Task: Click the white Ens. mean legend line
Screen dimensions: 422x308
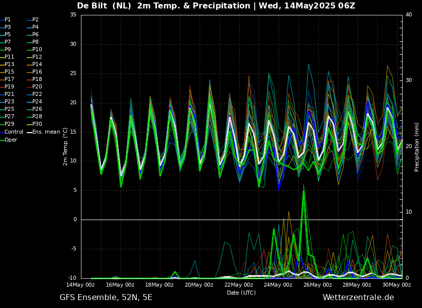Action: (x=29, y=132)
